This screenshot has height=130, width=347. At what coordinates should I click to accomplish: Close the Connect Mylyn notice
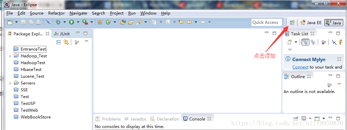(x=339, y=59)
